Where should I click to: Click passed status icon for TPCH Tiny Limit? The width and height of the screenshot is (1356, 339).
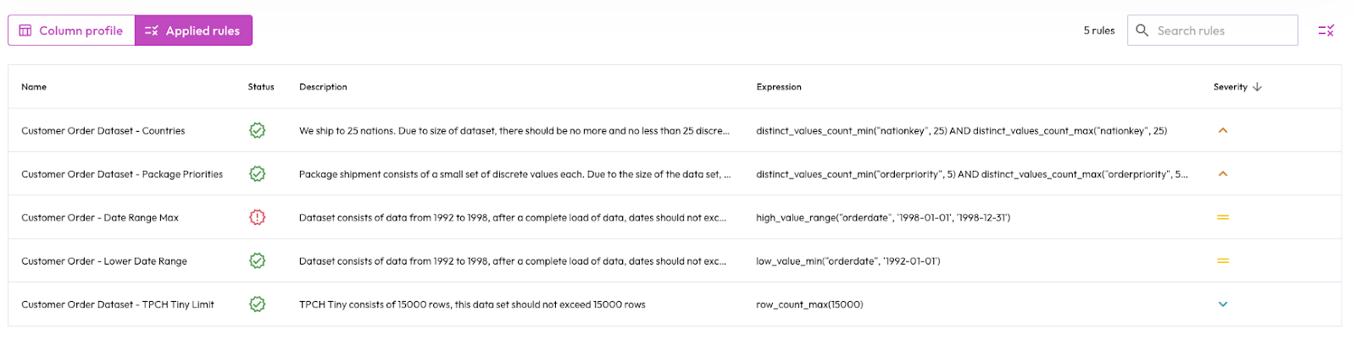tap(257, 304)
